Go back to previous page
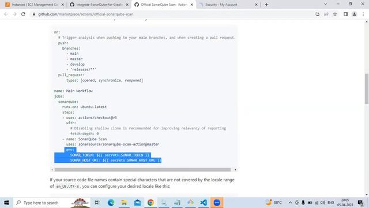The image size is (369, 208). point(6,14)
